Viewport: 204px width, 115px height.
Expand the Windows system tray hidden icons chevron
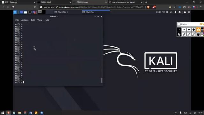[x=176, y=113]
